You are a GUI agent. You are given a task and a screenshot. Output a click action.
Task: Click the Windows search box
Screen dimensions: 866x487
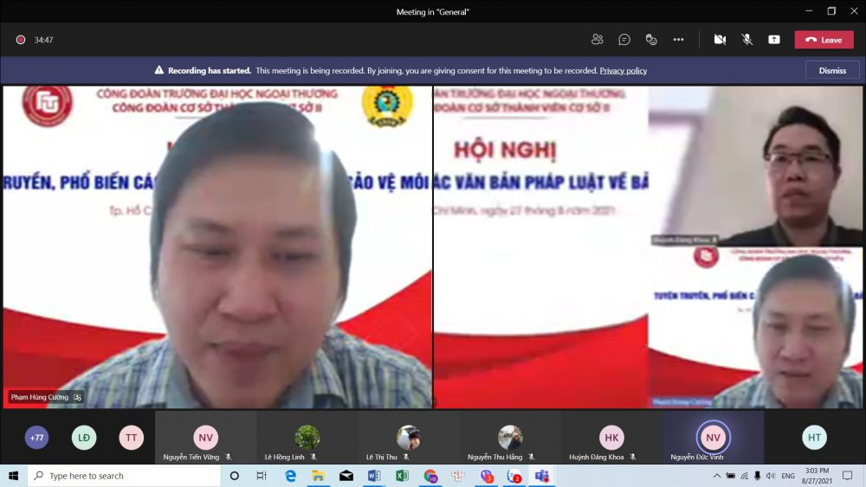pyautogui.click(x=124, y=476)
